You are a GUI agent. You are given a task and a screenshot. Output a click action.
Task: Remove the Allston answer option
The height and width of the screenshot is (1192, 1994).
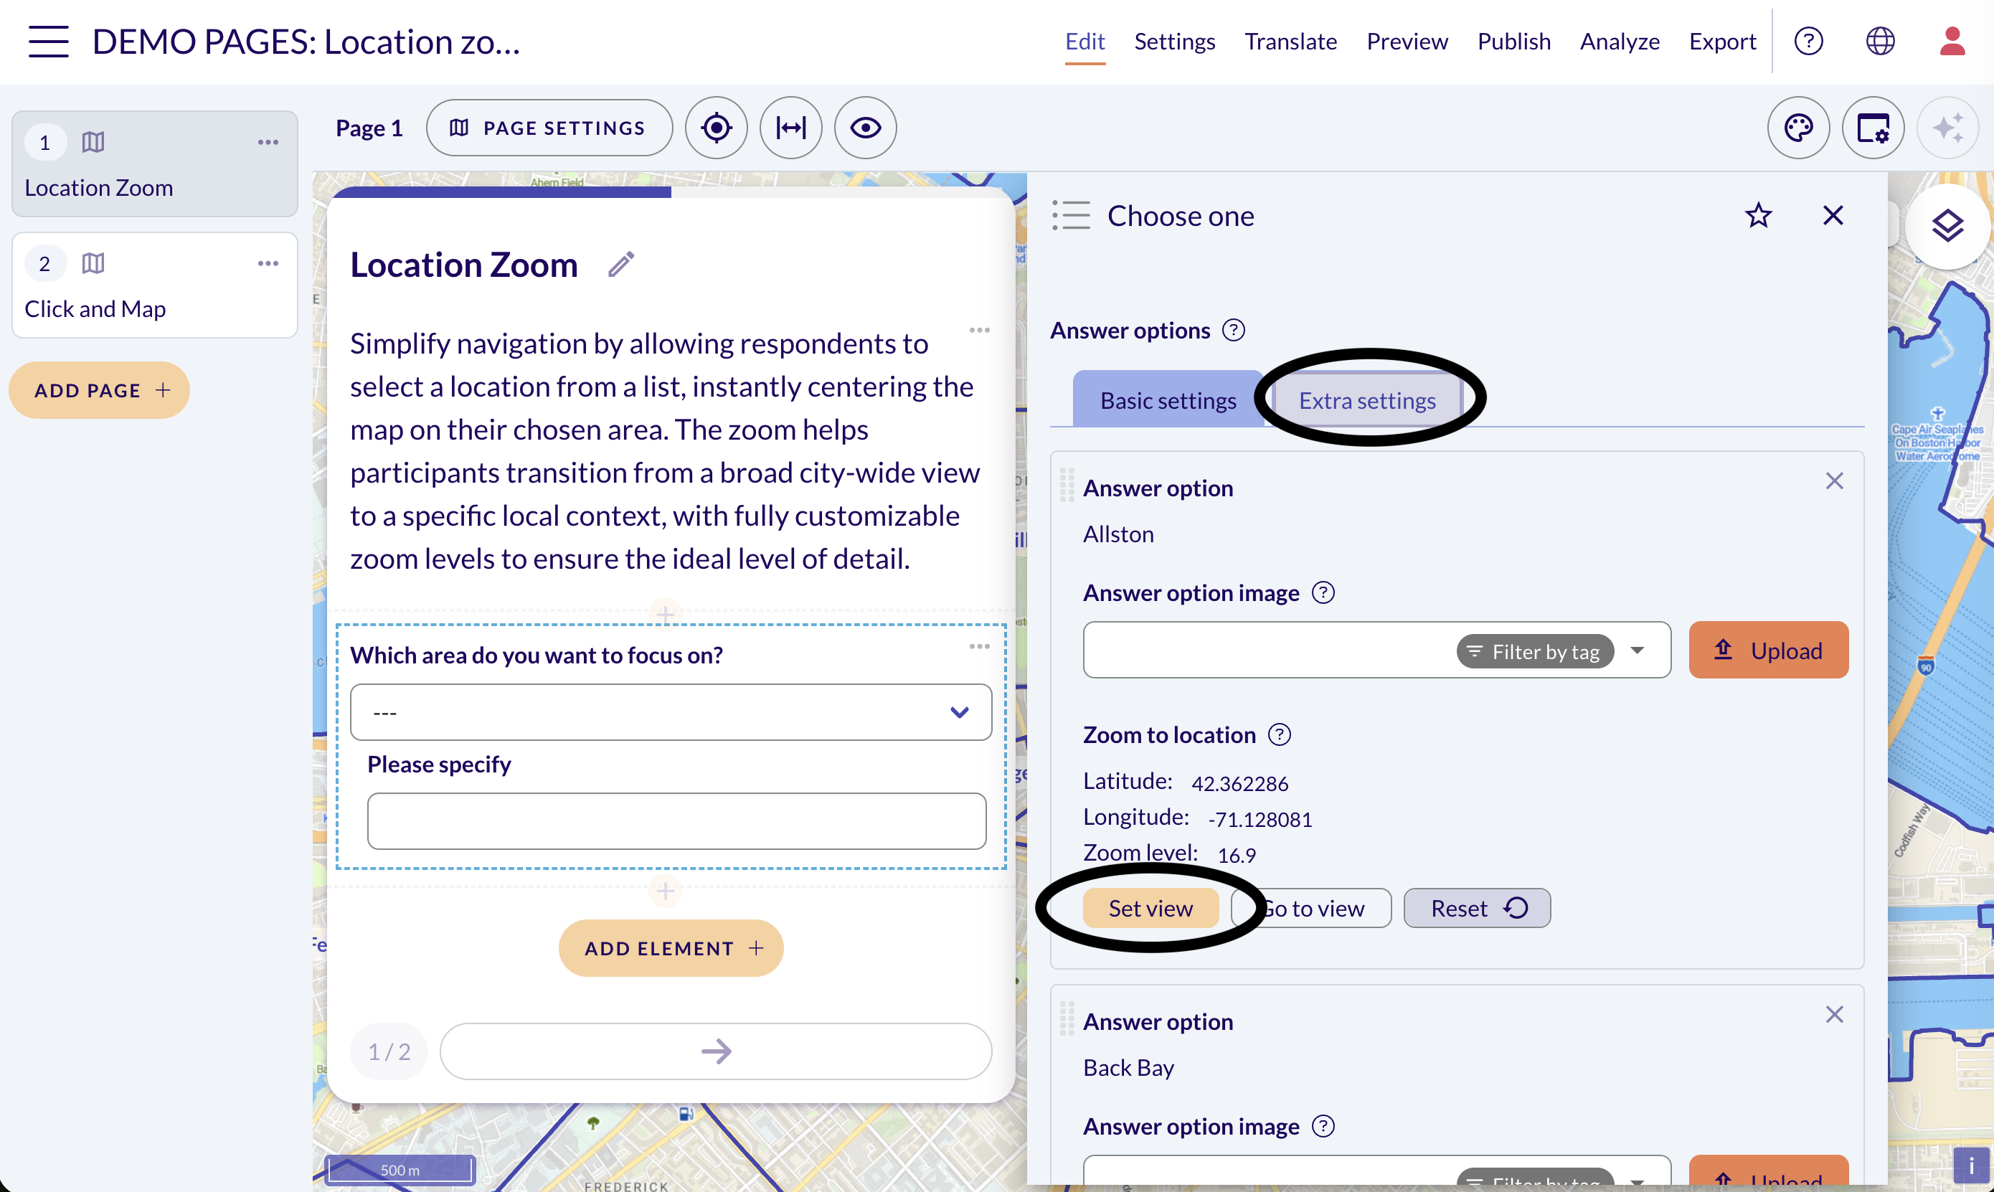coord(1834,481)
